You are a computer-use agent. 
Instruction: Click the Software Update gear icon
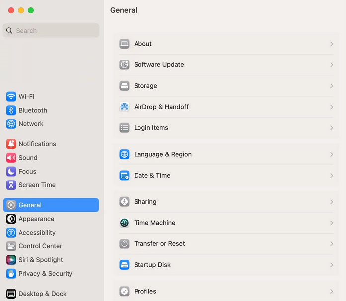pos(124,65)
